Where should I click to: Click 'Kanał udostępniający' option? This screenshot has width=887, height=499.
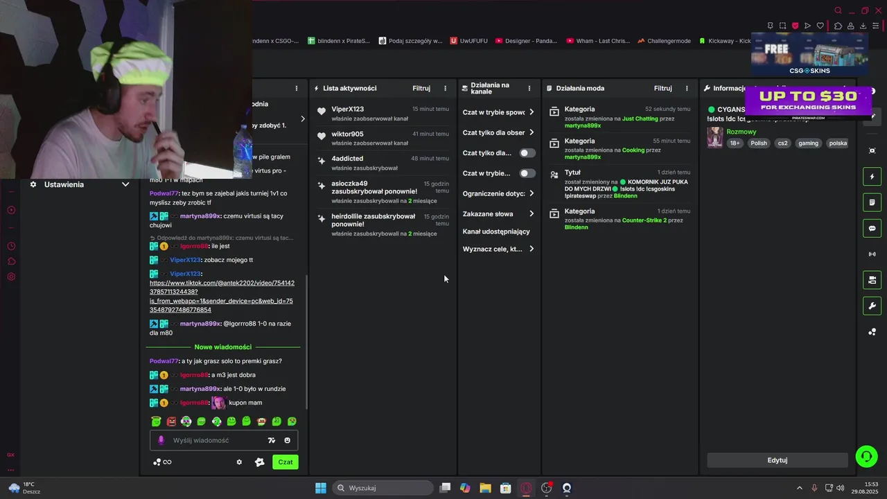[496, 231]
